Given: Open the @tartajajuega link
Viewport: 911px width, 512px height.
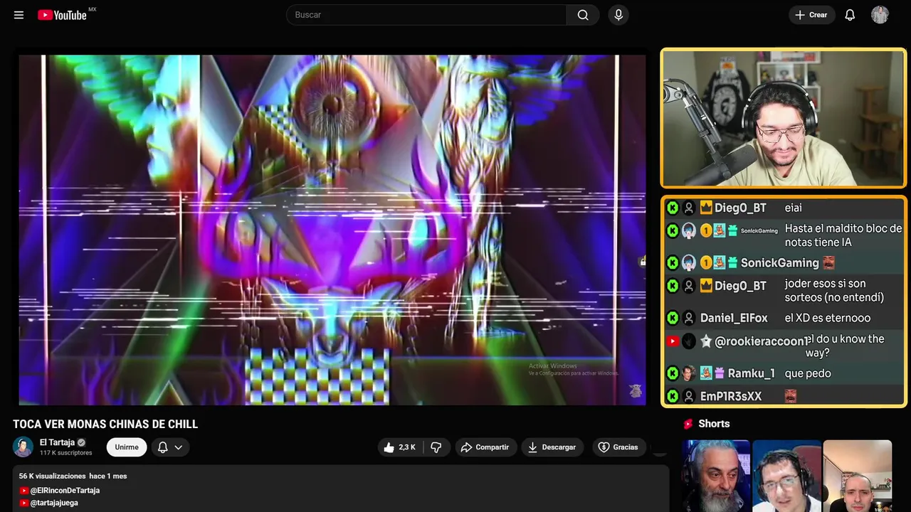Looking at the screenshot, I should (54, 503).
